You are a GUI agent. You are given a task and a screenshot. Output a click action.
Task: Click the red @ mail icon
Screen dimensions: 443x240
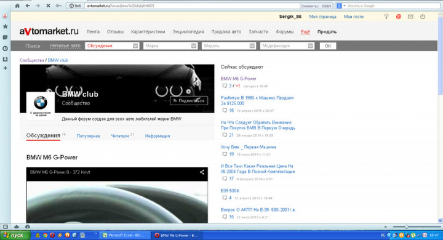coord(398,17)
